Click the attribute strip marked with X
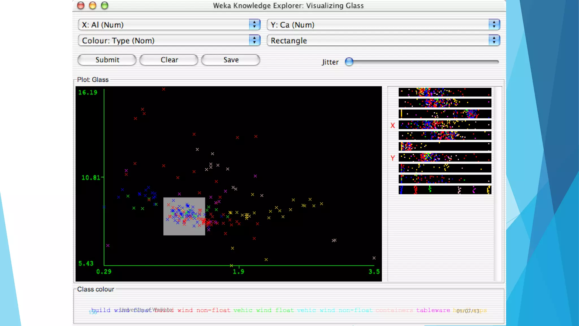579x326 pixels. coord(445,125)
